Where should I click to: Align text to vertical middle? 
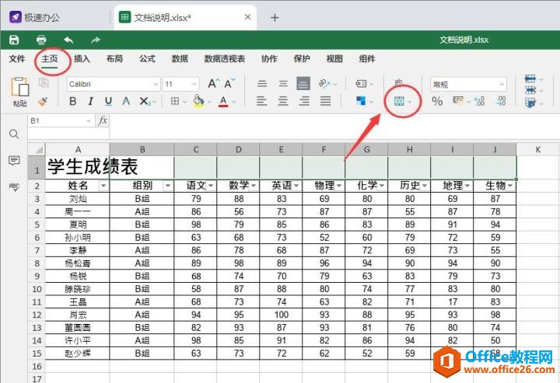283,83
